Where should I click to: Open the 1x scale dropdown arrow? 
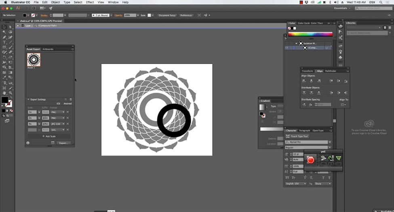39,112
